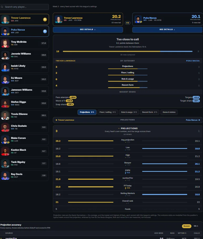The height and width of the screenshot is (239, 203).
Task: Click the FFToday projection row
Action: (128, 187)
